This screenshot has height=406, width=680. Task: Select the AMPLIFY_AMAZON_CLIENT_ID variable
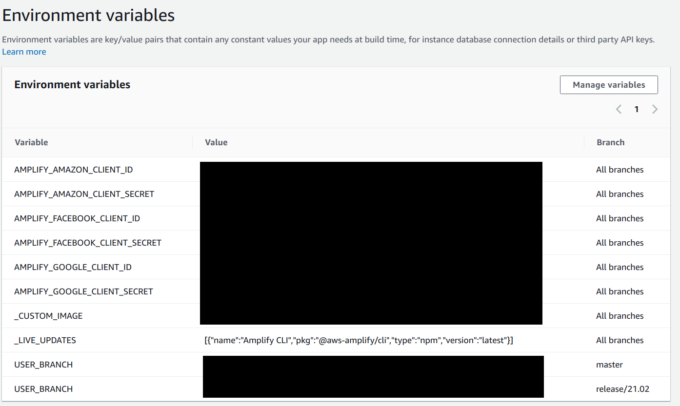(74, 169)
